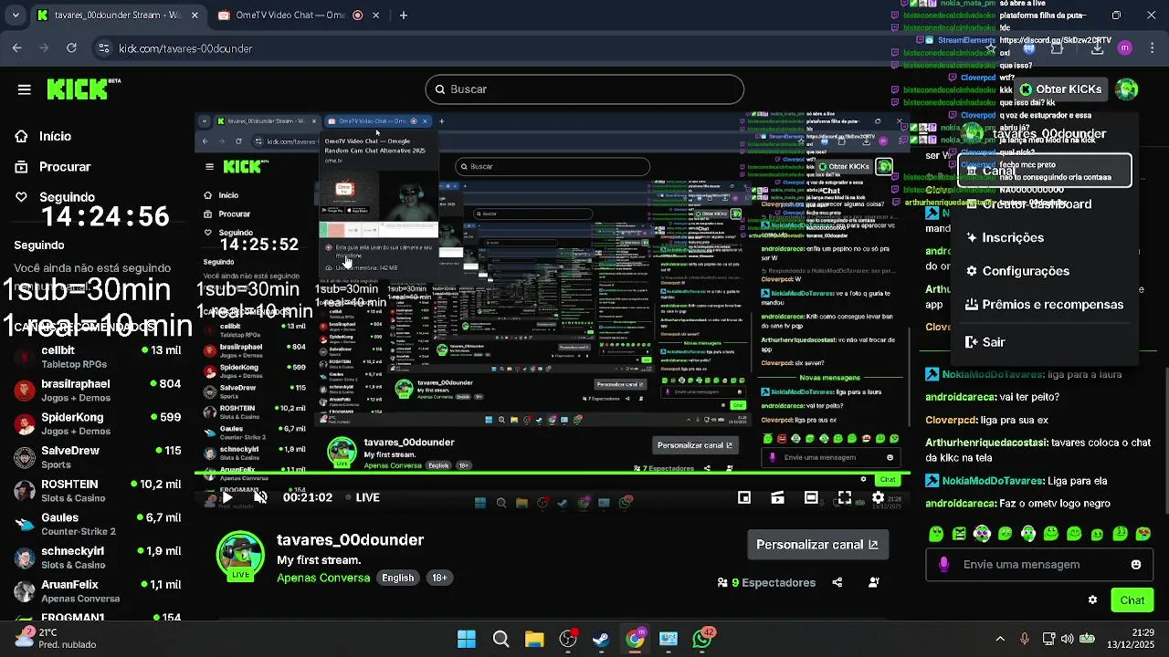Go to Início in the sidebar
Image resolution: width=1169 pixels, height=657 pixels.
pos(44,136)
